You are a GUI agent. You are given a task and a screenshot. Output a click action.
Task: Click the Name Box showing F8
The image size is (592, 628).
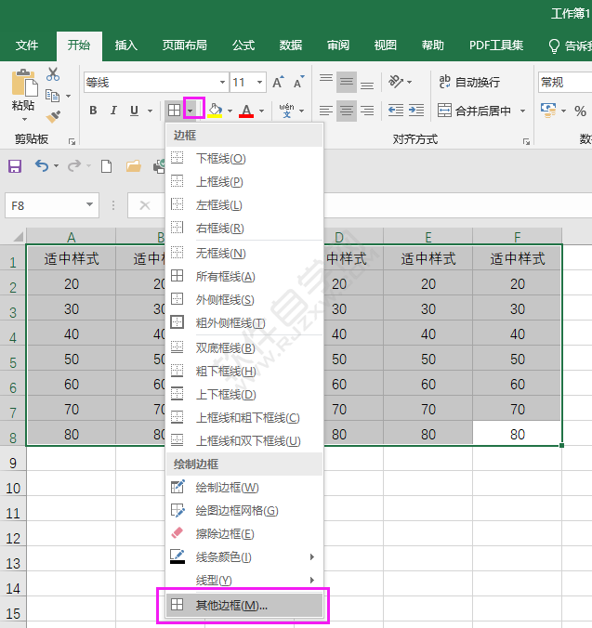tap(44, 205)
